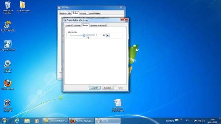Select the ArcSoft ShowBiz desktop shortcut
The image size is (221, 124).
pyautogui.click(x=8, y=26)
